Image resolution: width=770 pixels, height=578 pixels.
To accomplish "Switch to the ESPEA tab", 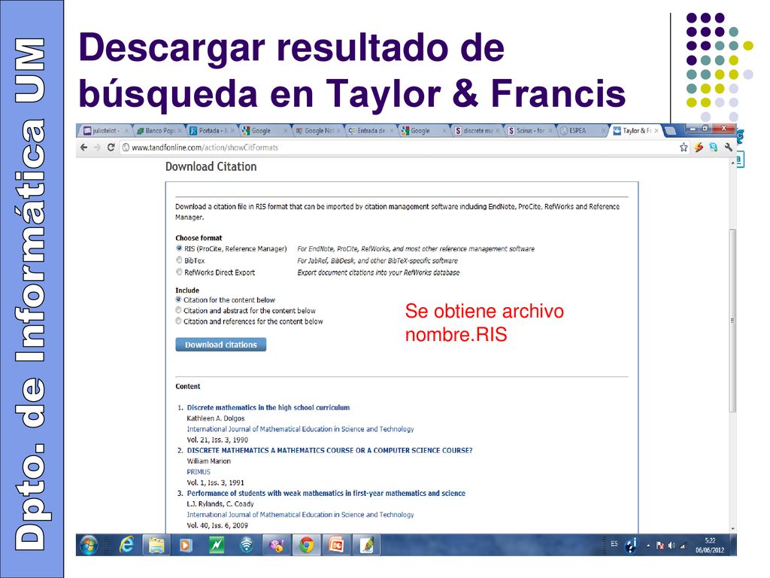I will 584,131.
